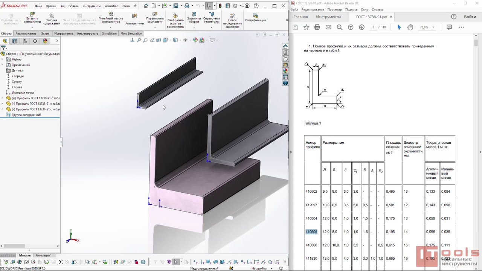
Task: Switch to Эскиз command tab
Action: click(45, 33)
